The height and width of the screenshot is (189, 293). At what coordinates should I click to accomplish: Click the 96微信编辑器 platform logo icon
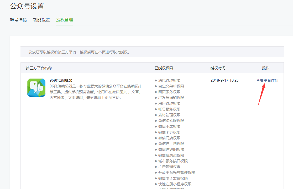tap(36, 88)
